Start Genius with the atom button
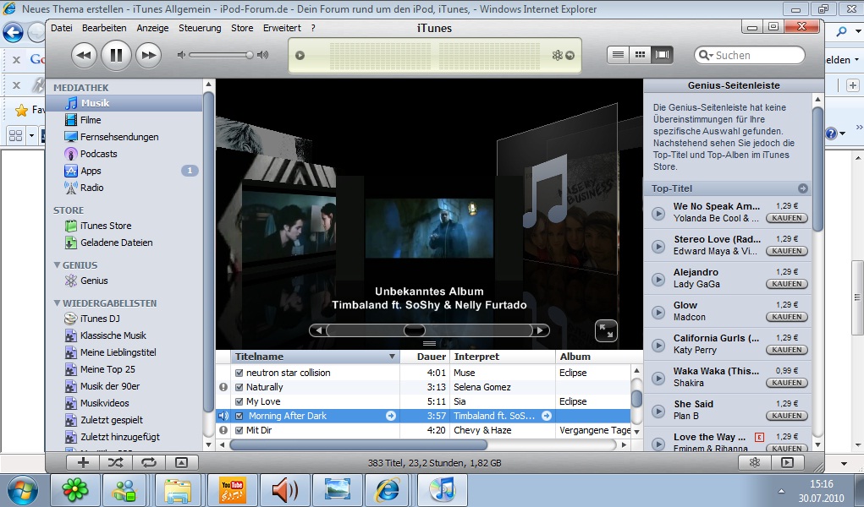Viewport: 864px width, 507px height. (x=755, y=462)
